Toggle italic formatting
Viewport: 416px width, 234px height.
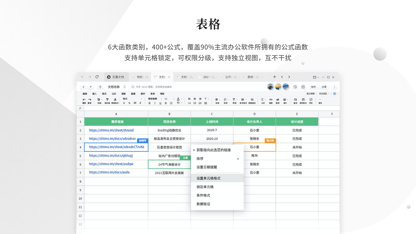(155, 103)
